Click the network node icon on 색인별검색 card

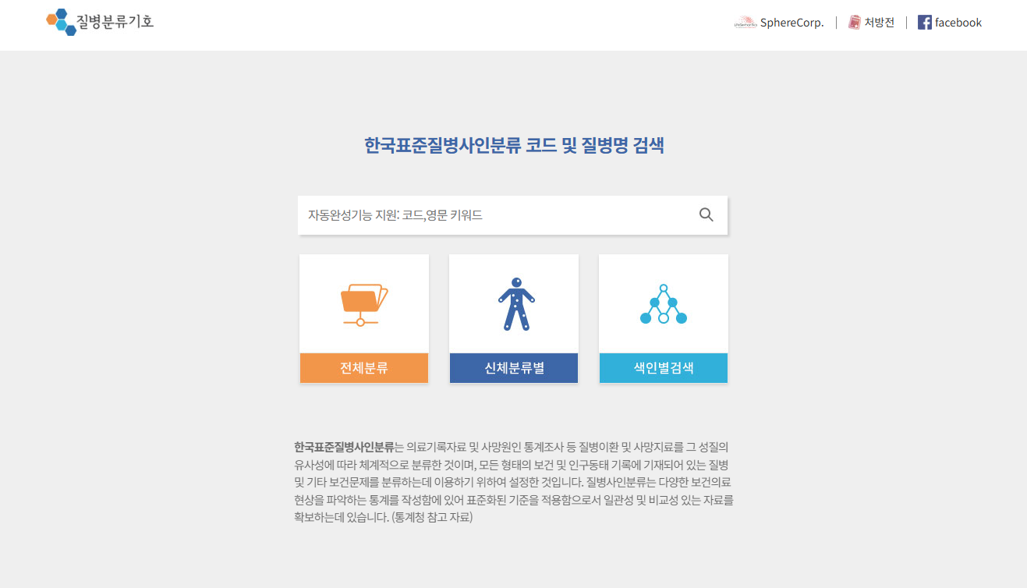(x=663, y=303)
